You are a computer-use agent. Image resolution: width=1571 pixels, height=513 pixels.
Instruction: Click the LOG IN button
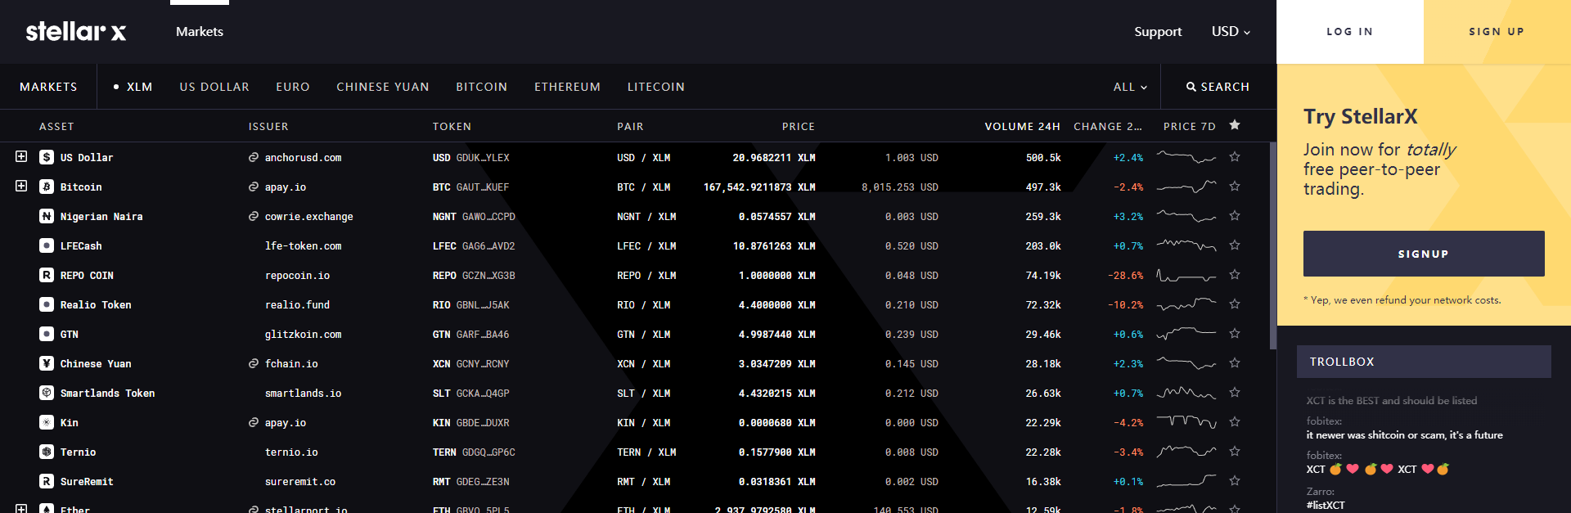tap(1350, 32)
